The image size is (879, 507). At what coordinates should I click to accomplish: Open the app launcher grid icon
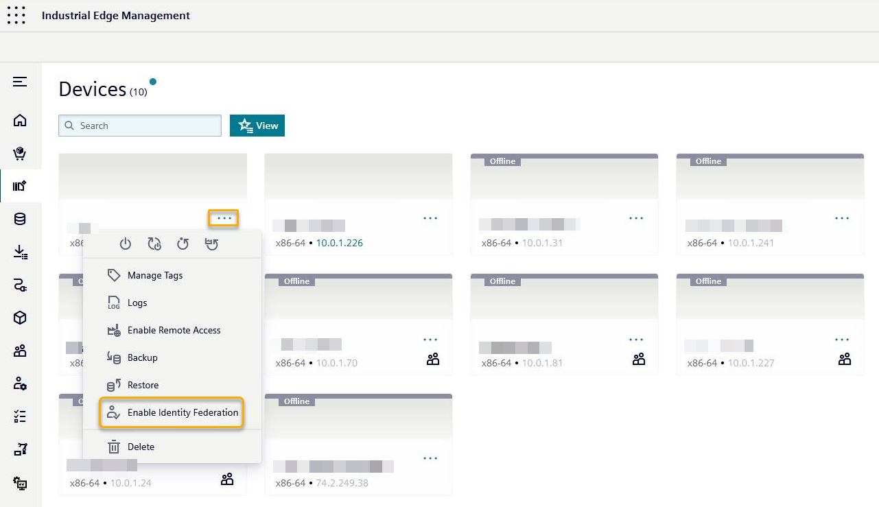(x=16, y=15)
